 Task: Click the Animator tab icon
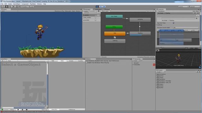[x=84, y=9]
